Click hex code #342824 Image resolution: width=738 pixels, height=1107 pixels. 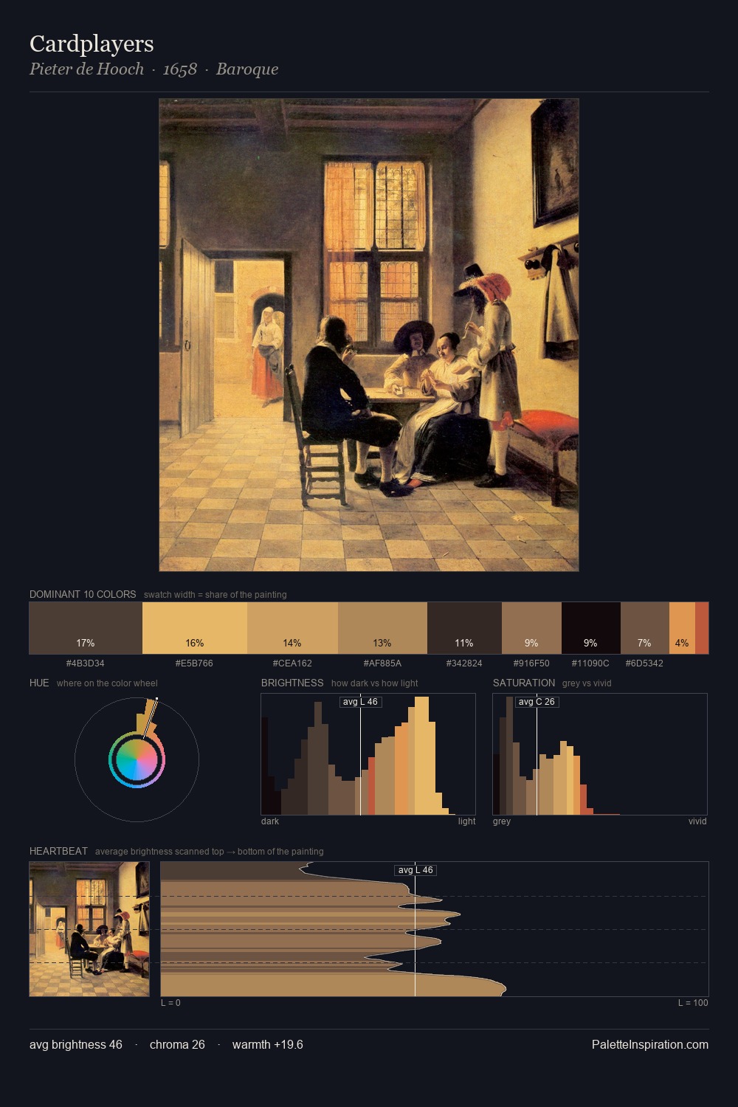[464, 663]
